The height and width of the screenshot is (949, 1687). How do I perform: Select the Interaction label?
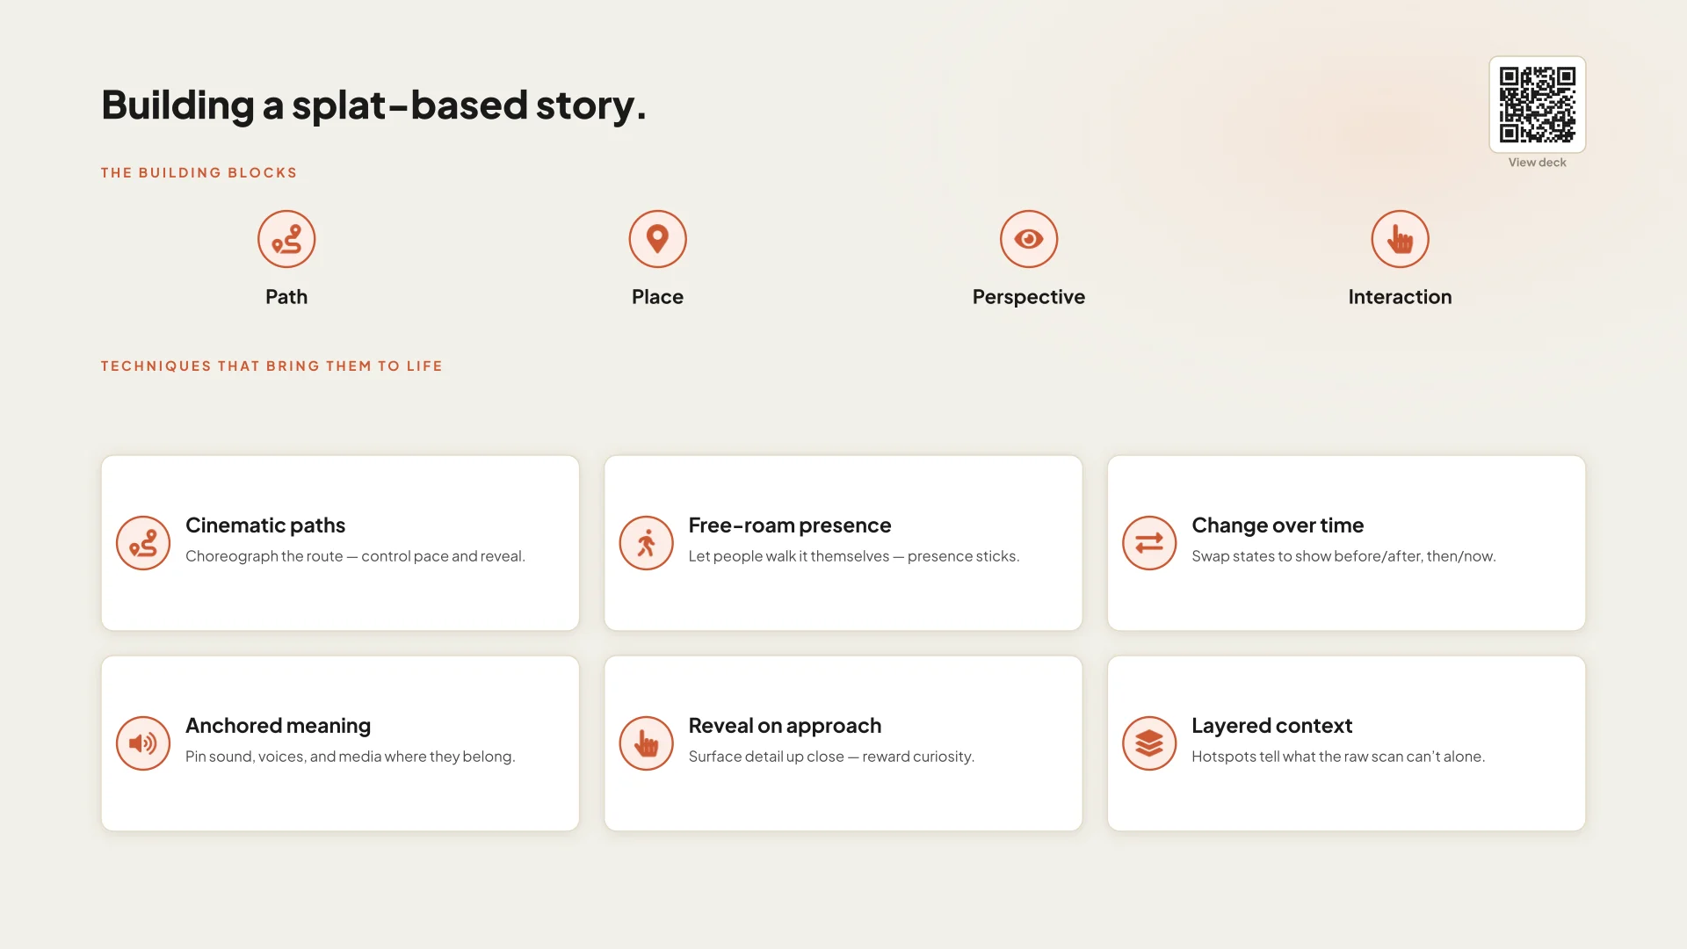[1401, 297]
